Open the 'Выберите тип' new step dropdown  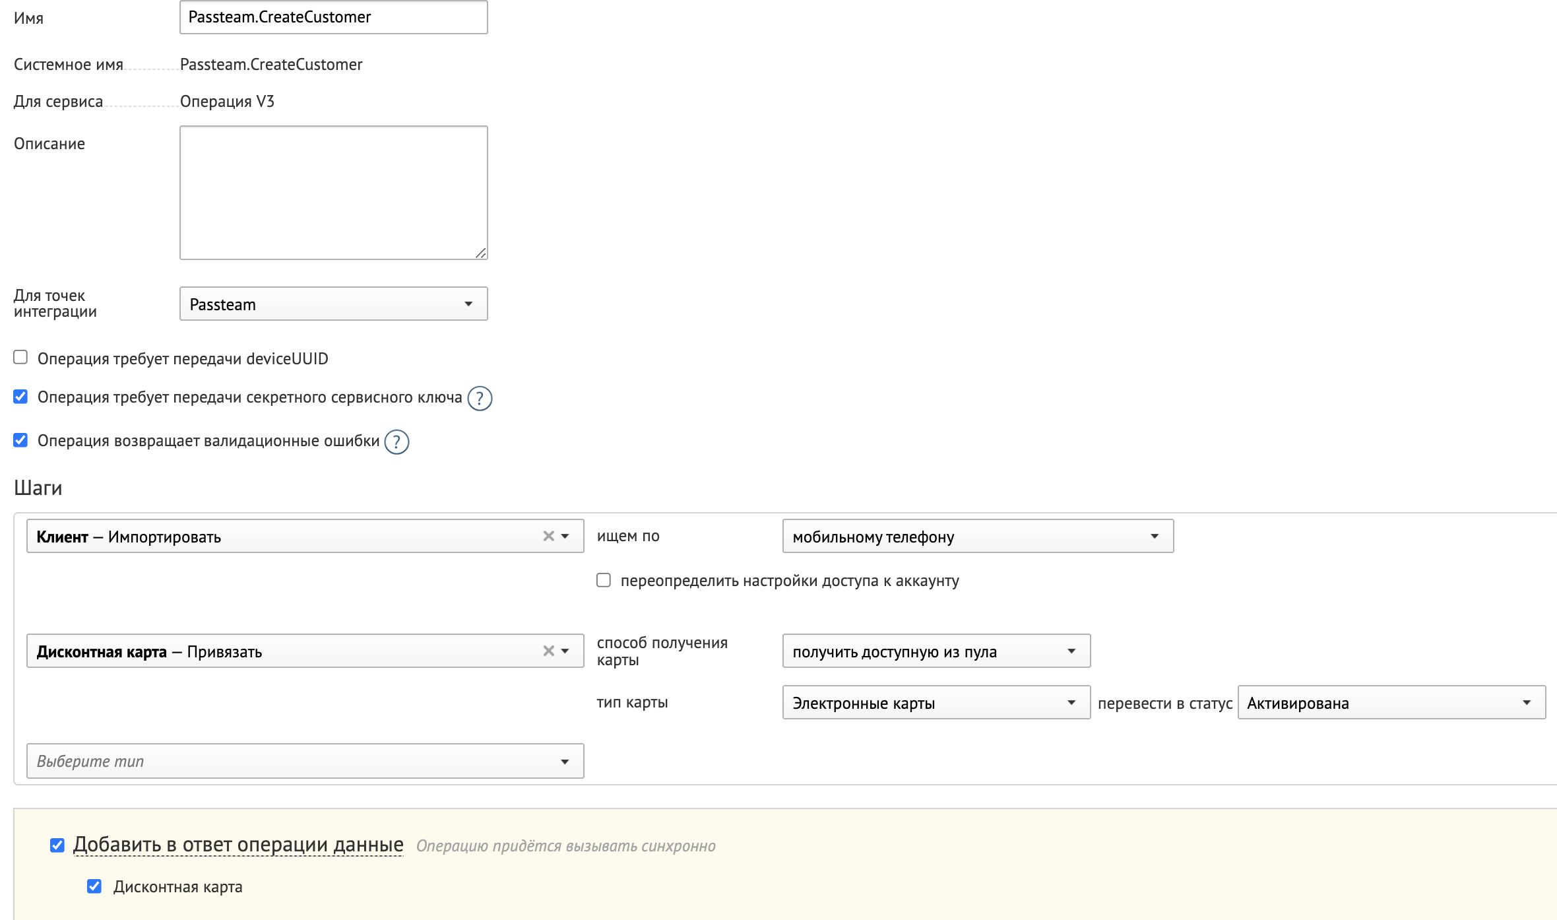coord(305,761)
